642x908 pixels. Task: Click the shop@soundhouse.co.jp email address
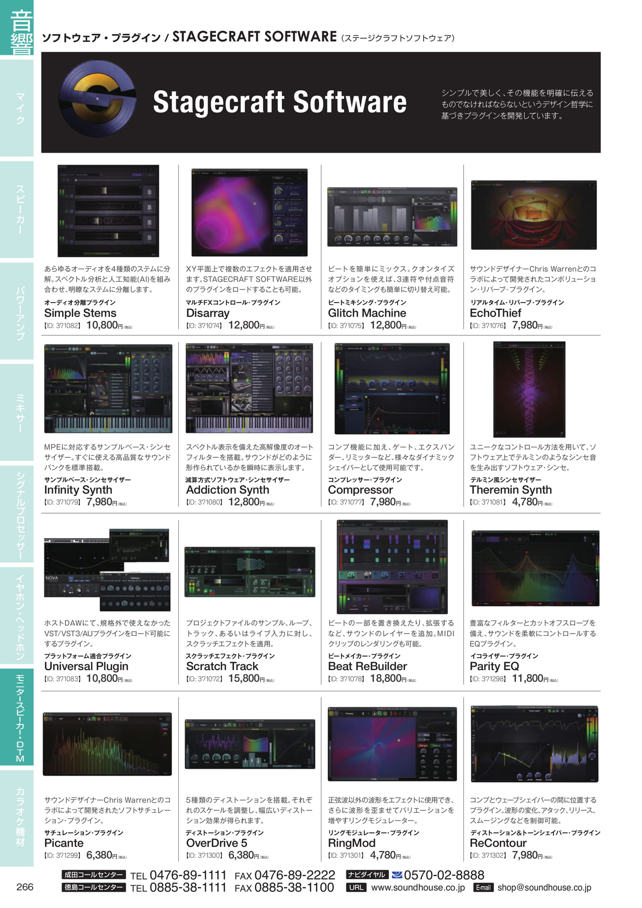pyautogui.click(x=544, y=888)
